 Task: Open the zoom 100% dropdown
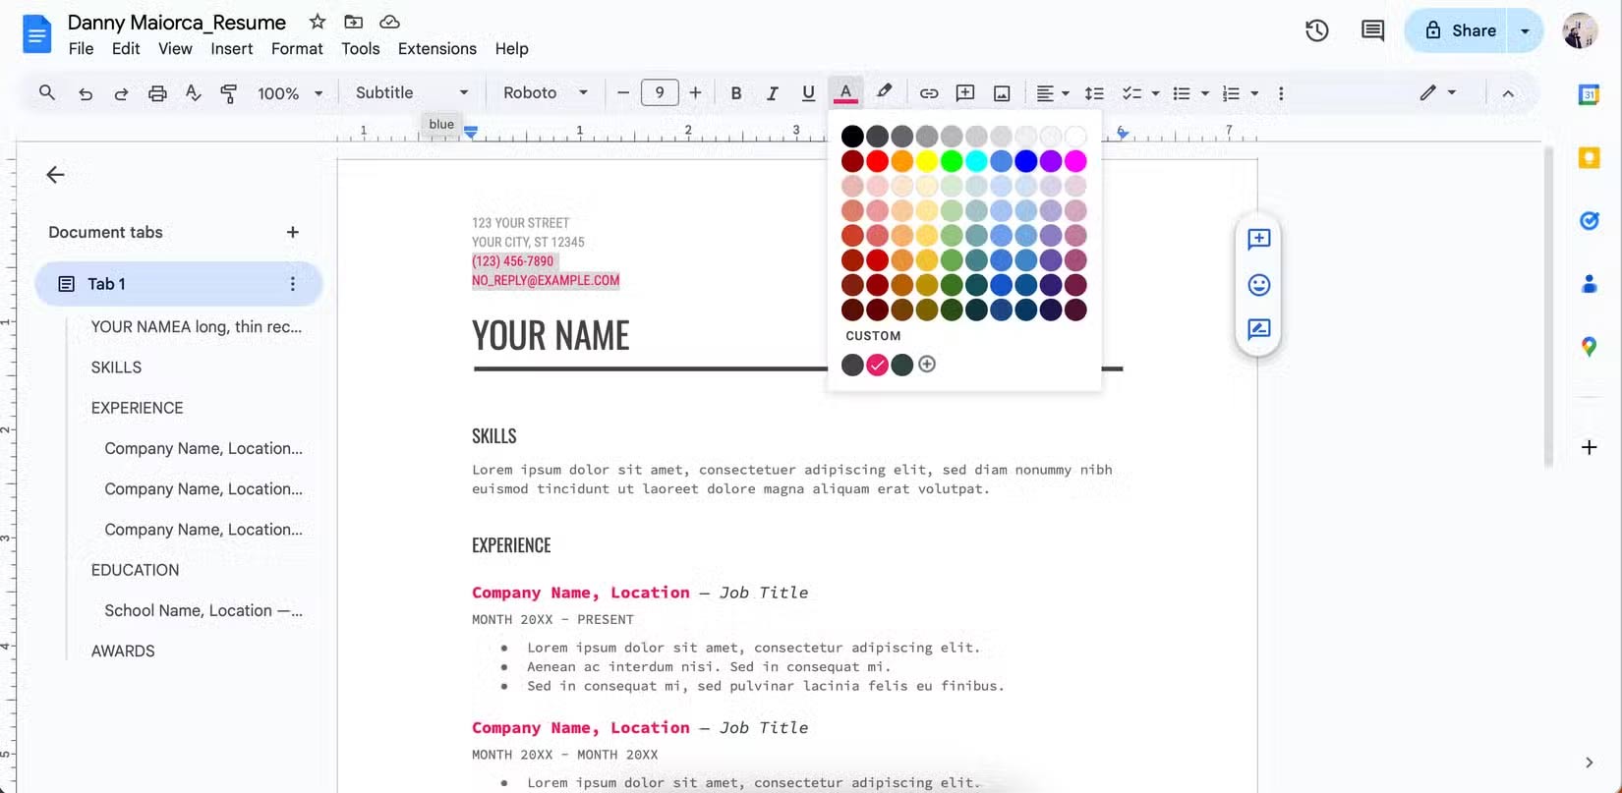290,93
